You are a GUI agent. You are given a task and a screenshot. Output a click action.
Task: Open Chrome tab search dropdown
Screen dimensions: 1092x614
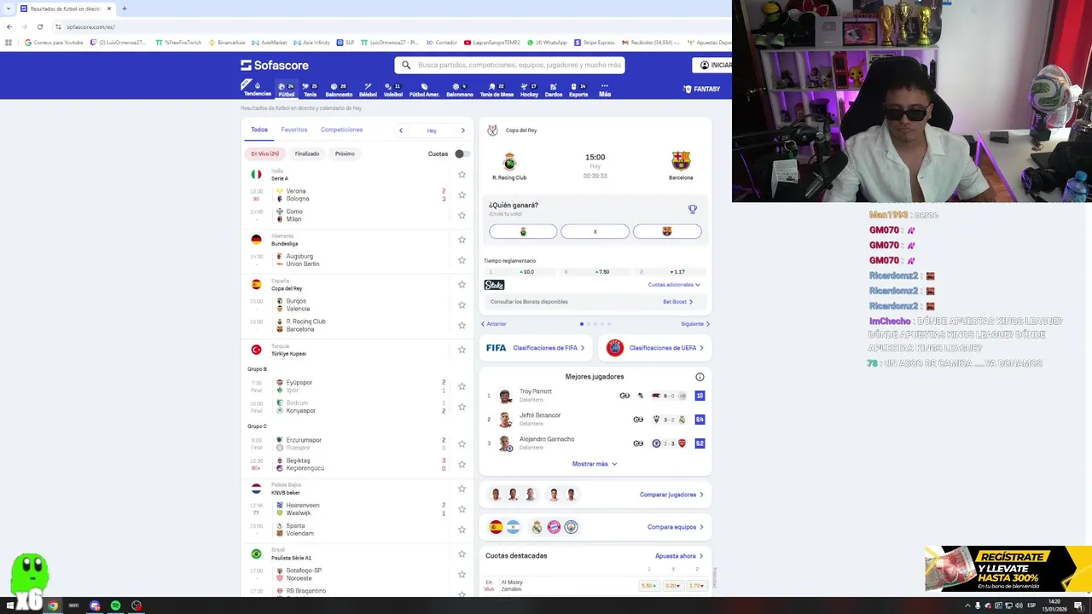click(9, 9)
